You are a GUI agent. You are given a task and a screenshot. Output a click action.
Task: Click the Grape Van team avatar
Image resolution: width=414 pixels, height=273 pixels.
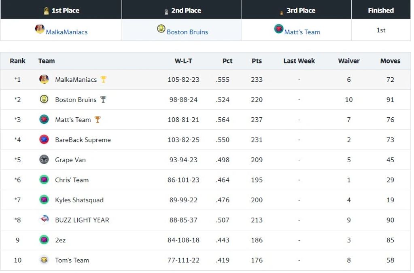point(44,160)
